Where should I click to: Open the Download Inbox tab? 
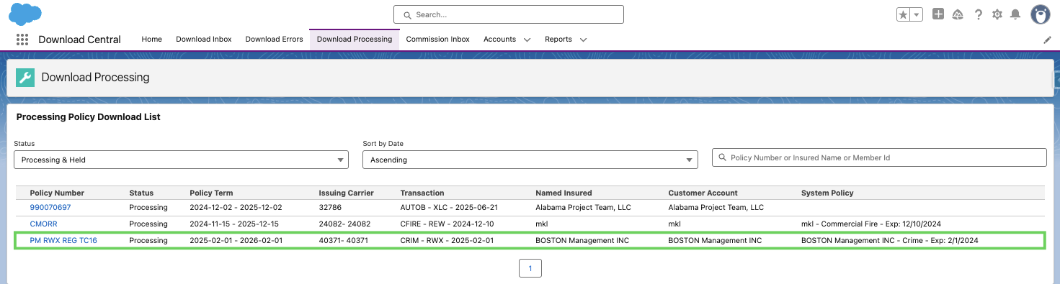pyautogui.click(x=204, y=40)
